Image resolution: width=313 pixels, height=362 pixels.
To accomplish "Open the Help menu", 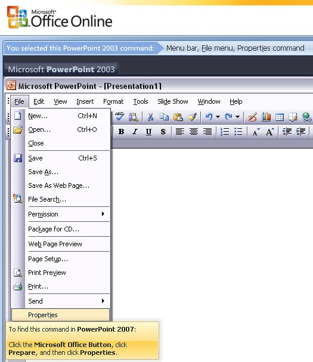I will 235,101.
